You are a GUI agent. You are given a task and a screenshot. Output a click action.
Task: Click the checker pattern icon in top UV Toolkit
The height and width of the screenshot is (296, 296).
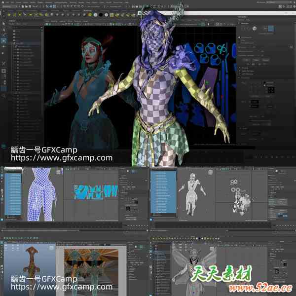(271, 90)
